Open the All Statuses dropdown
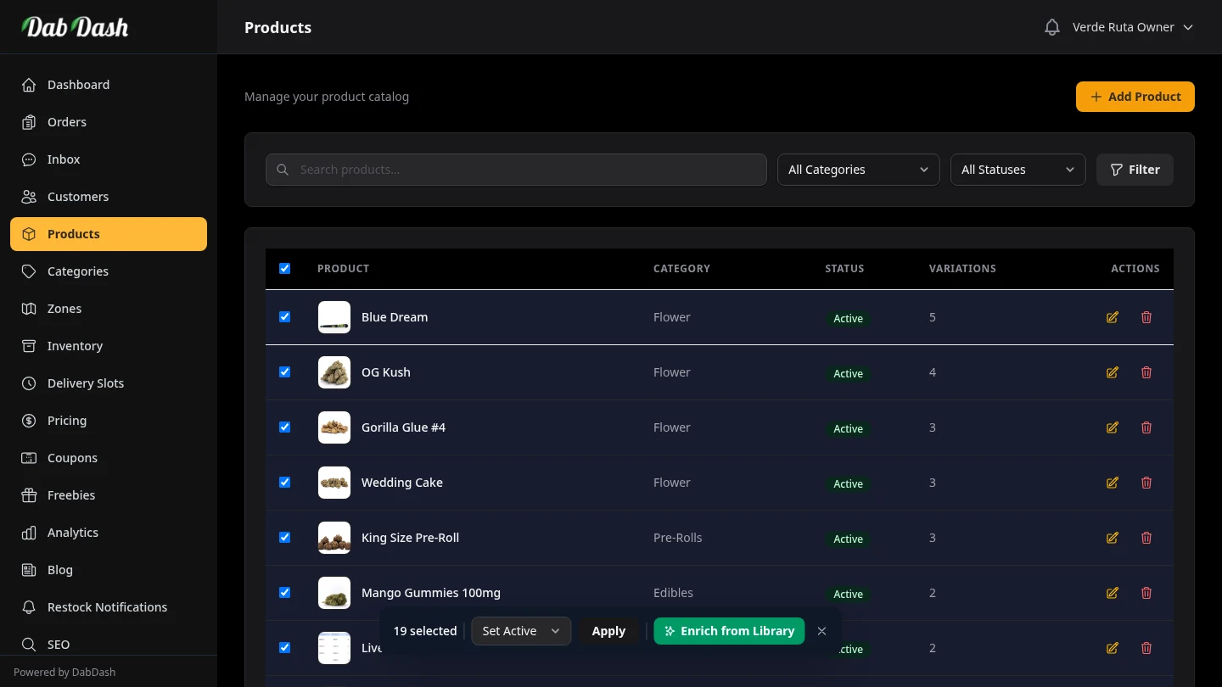Screen dimensions: 1222x687 click(1018, 170)
